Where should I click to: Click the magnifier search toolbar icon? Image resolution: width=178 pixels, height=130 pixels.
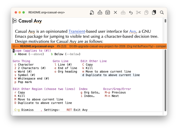(162, 12)
